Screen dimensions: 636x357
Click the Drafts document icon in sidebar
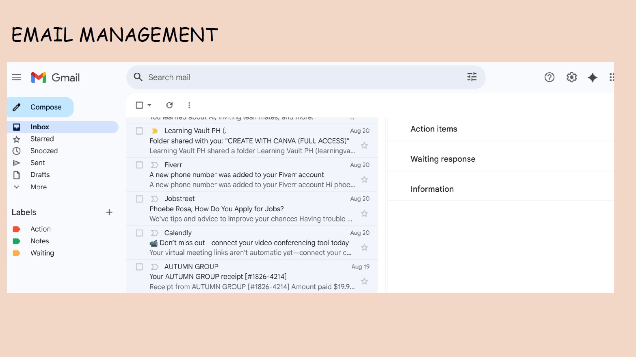coord(16,175)
